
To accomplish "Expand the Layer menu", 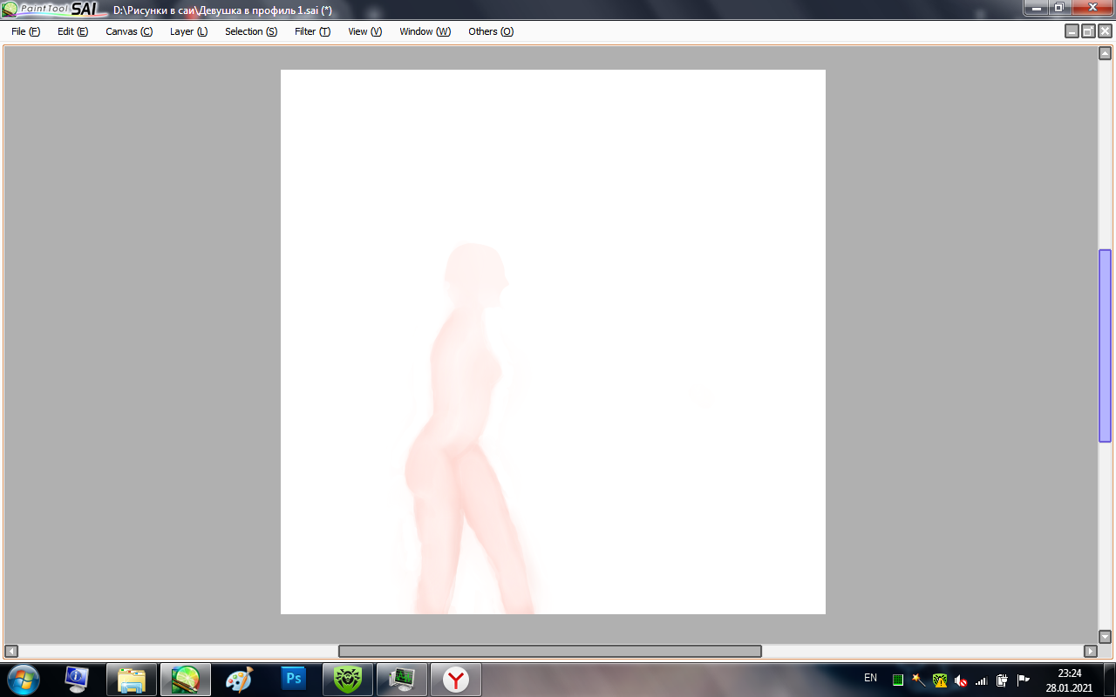I will (188, 31).
